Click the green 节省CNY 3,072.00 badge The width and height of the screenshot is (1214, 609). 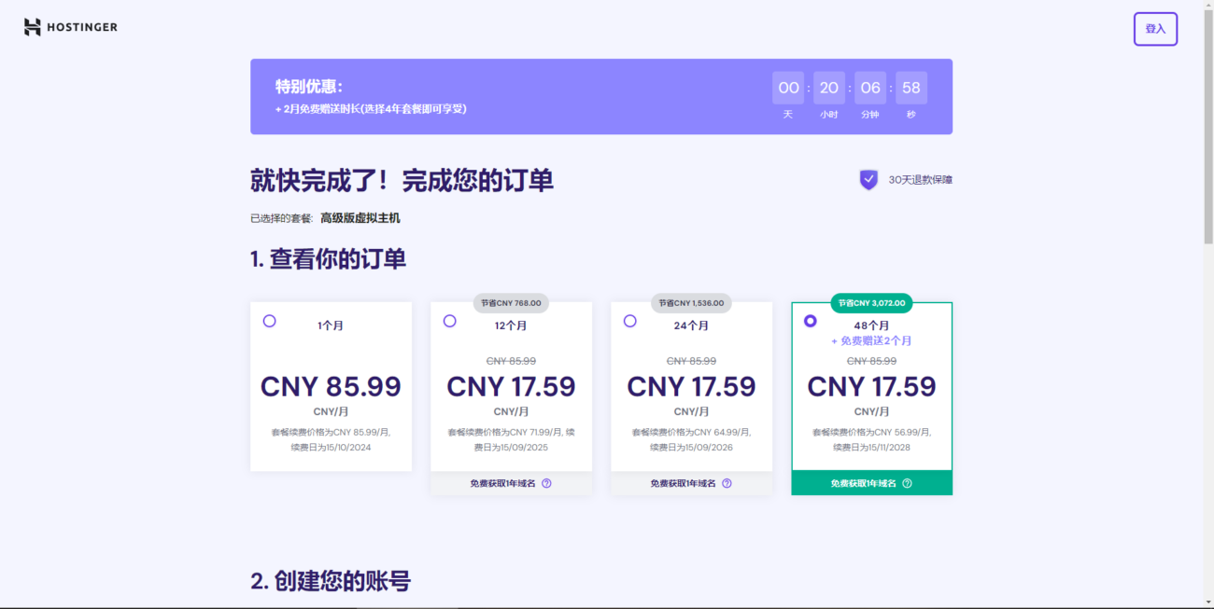[x=871, y=303]
